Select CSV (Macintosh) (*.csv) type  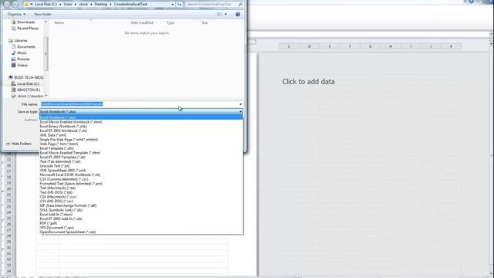coord(140,197)
